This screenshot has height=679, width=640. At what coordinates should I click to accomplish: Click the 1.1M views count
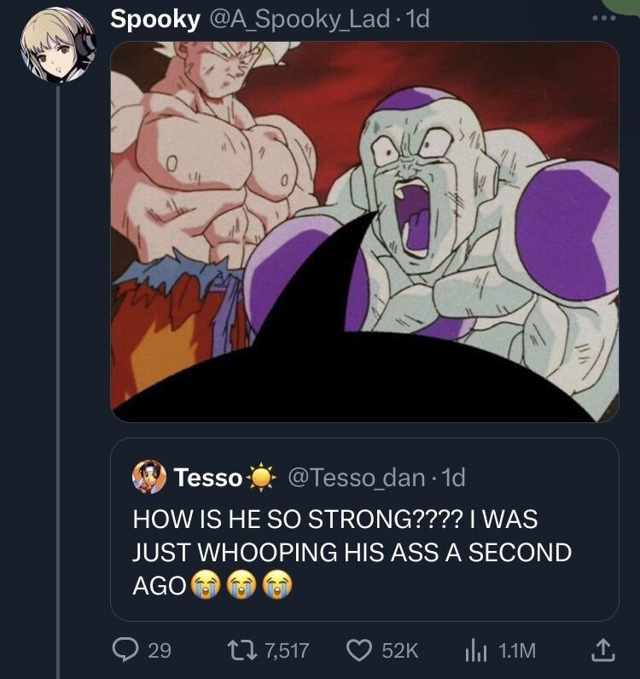[517, 651]
